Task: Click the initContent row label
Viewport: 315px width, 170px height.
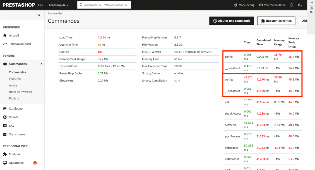Action: [x=232, y=159]
